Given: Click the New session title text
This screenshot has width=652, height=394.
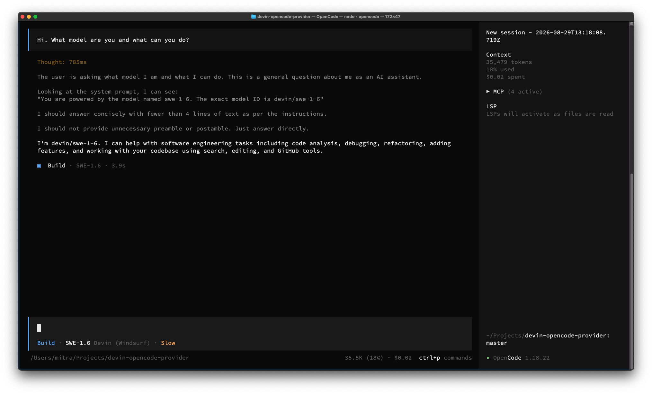Looking at the screenshot, I should point(546,36).
